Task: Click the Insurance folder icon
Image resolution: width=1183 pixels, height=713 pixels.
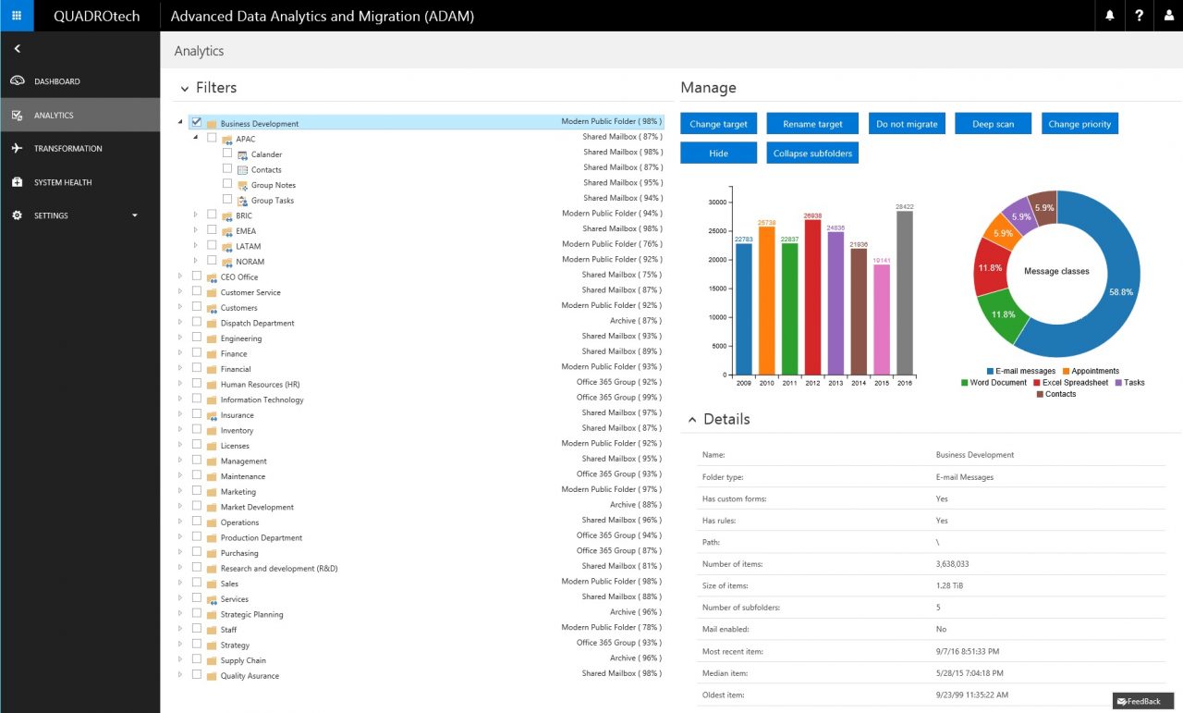Action: click(x=212, y=415)
